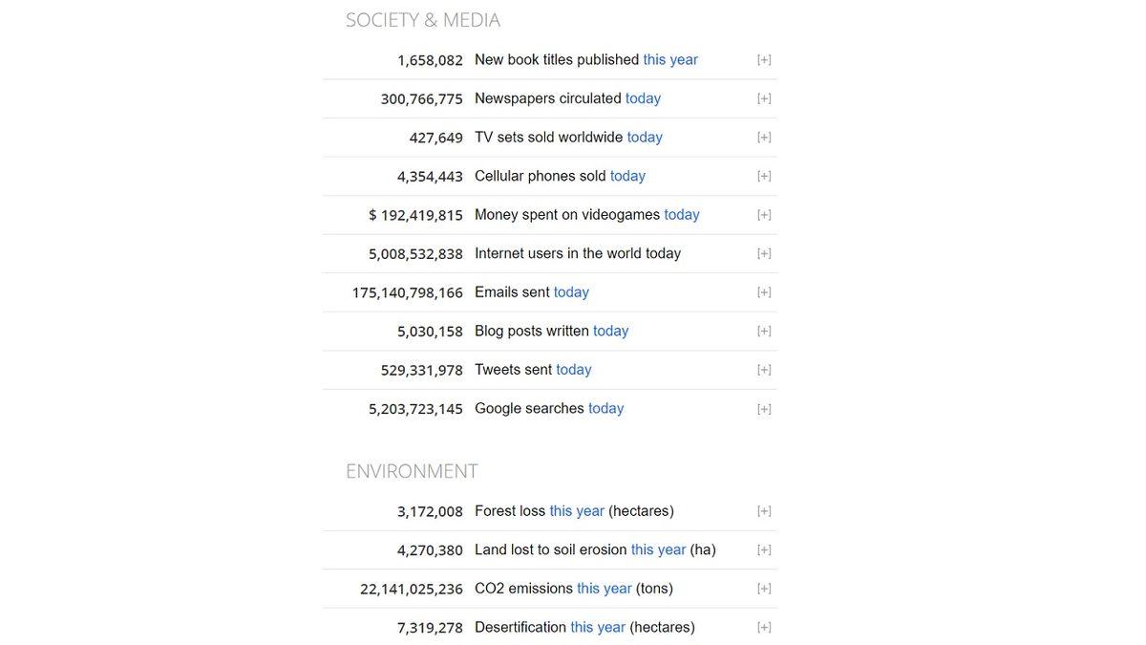1146x645 pixels.
Task: Expand the Tweets sent row
Action: click(764, 370)
